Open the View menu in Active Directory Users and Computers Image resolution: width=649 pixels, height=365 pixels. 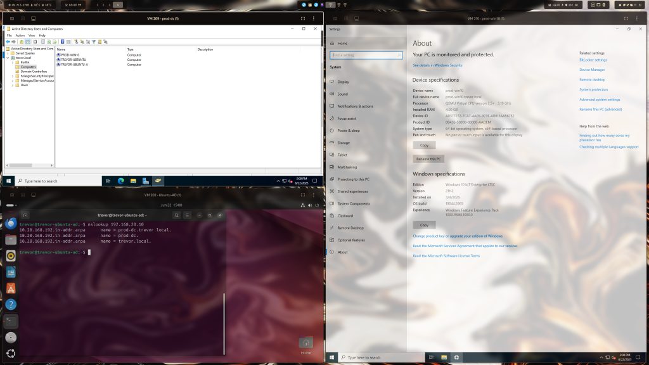pos(32,35)
